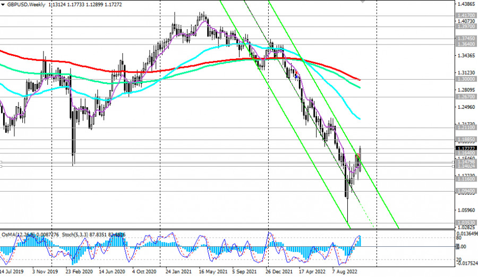This screenshot has width=478, height=277.
Task: Click the 1.2670 price level label
Action: 465,98
